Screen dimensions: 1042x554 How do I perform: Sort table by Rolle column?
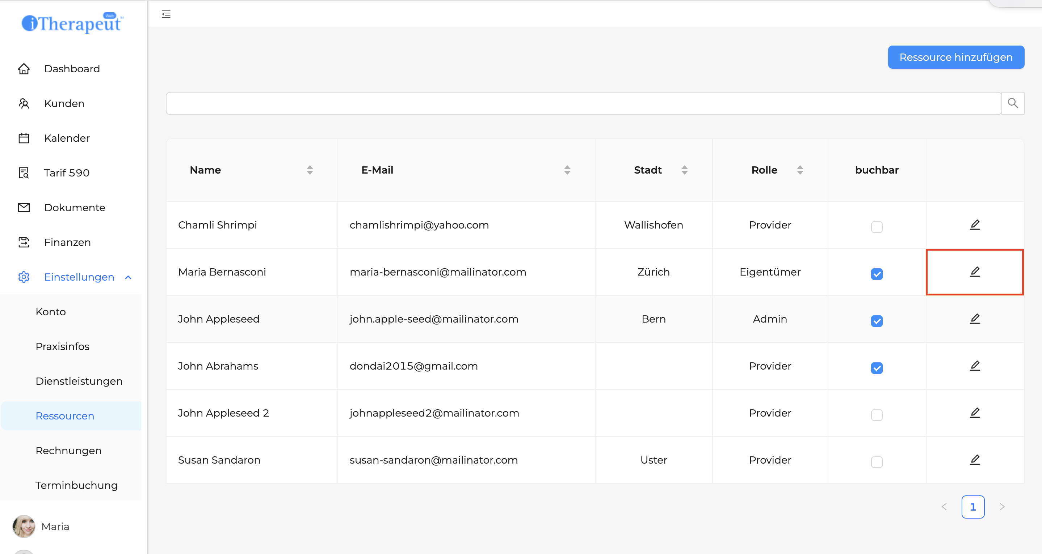pos(800,170)
